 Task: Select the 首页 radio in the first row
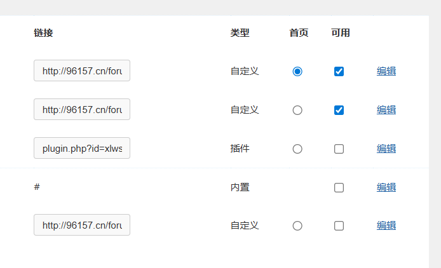click(297, 72)
